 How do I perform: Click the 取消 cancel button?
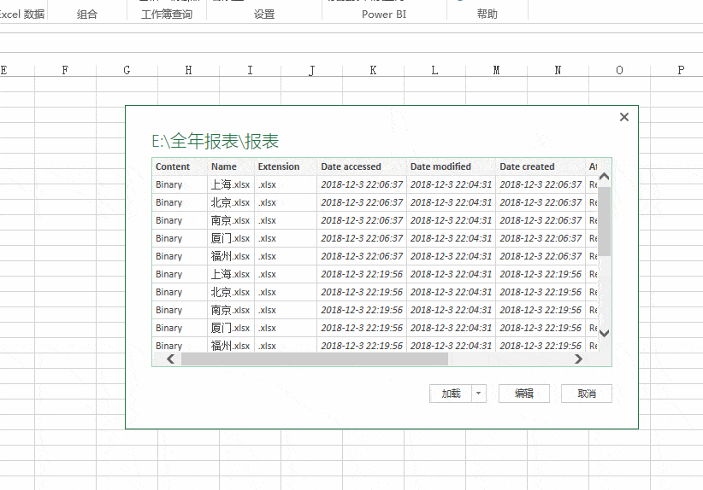coord(587,394)
